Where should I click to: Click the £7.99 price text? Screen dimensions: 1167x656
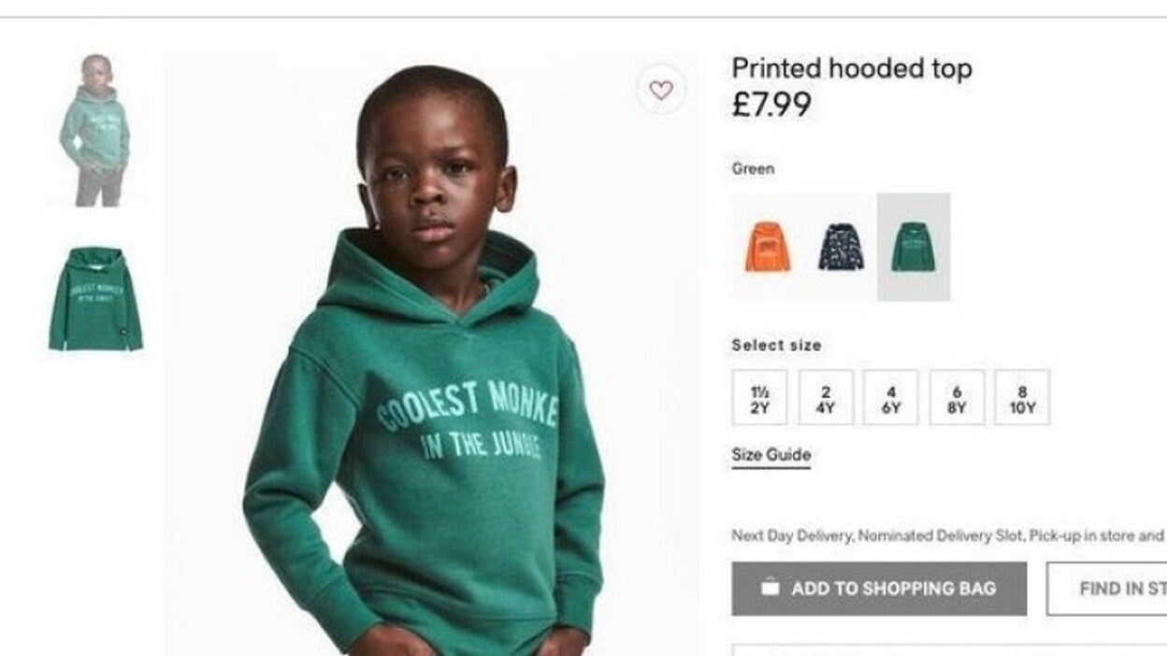pos(771,105)
